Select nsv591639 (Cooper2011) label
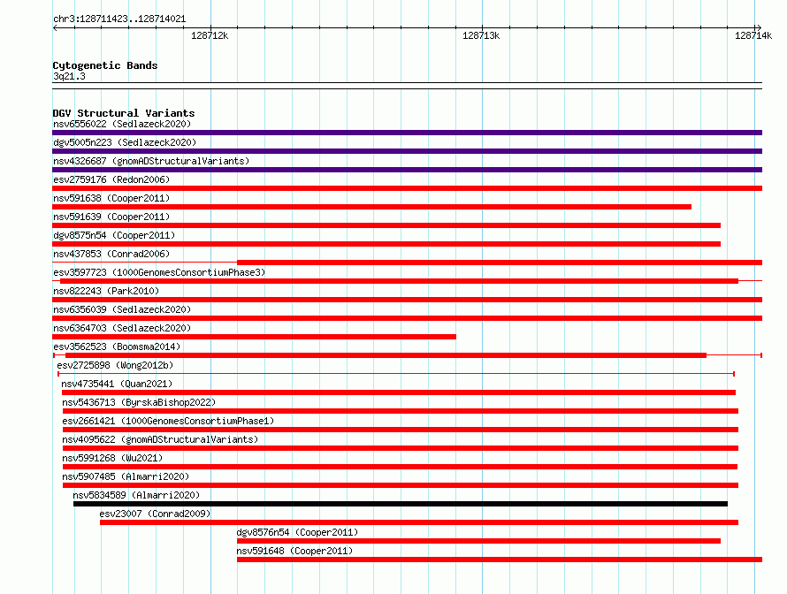Image resolution: width=787 pixels, height=594 pixels. point(111,217)
